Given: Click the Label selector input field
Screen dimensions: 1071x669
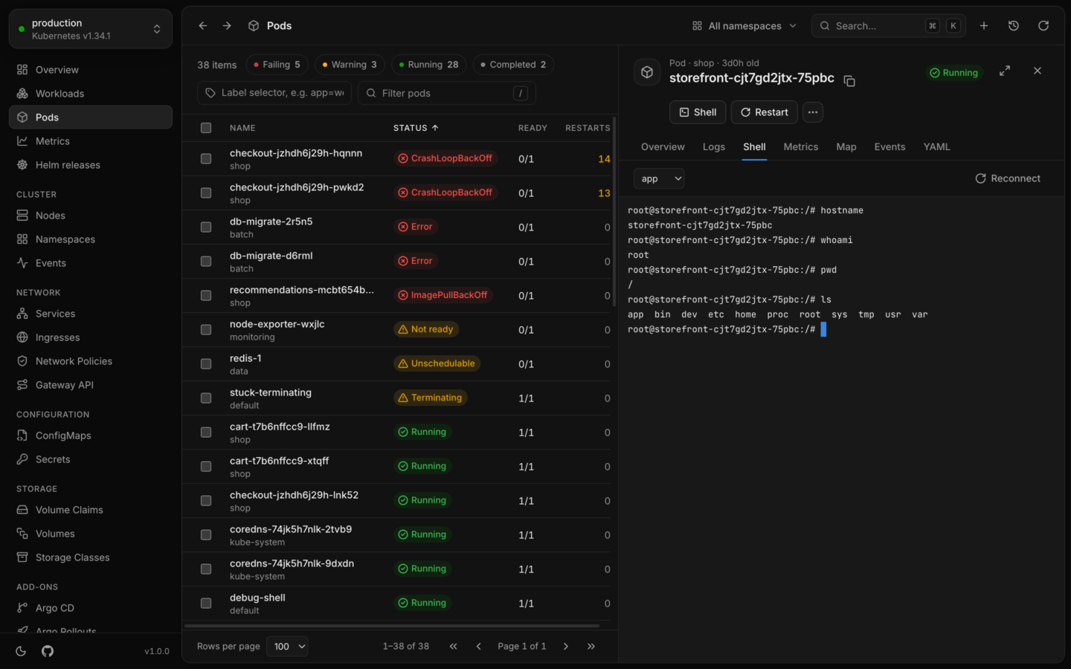Looking at the screenshot, I should (x=274, y=93).
